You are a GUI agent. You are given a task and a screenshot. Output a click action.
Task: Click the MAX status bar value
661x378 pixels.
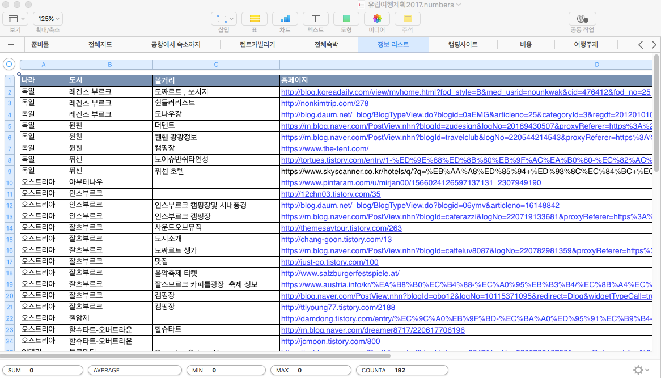point(311,371)
